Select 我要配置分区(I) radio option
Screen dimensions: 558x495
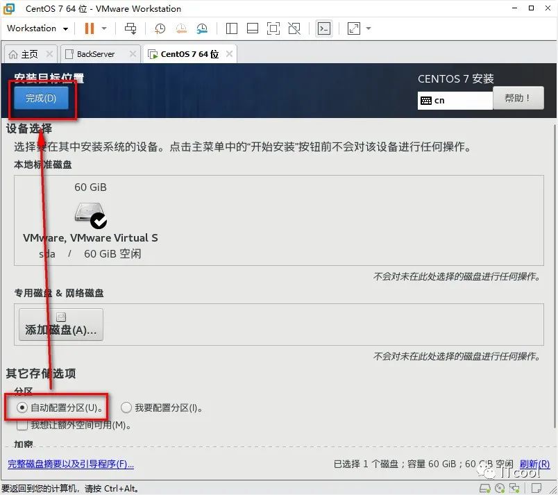point(162,408)
